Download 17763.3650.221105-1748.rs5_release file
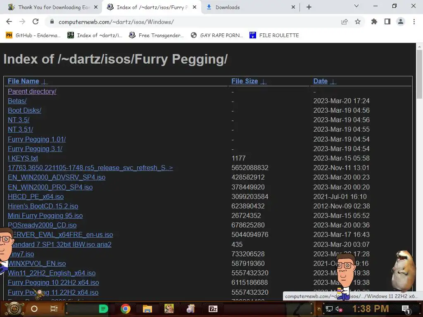The image size is (423, 317). click(x=90, y=168)
